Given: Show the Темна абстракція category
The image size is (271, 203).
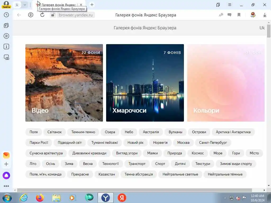Looking at the screenshot, I should point(139,174).
